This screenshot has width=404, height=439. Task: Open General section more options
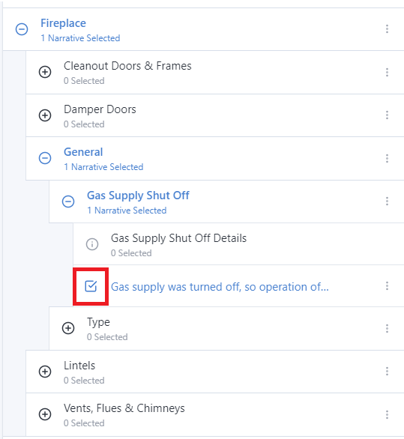tap(387, 159)
